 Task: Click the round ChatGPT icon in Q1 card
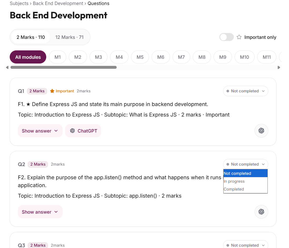click(261, 131)
